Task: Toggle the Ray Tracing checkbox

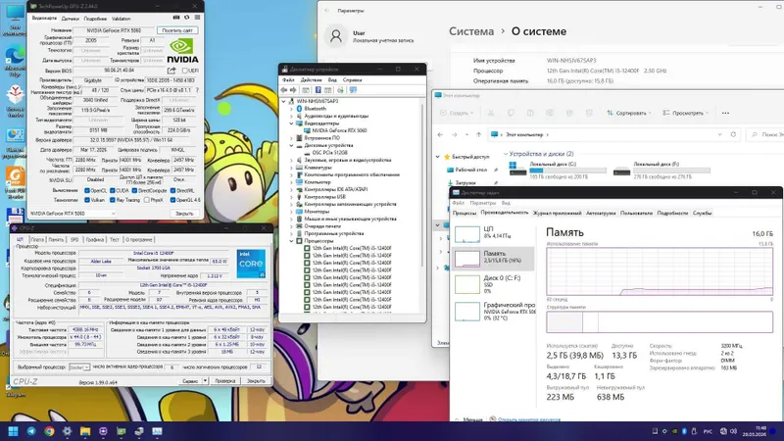Action: 113,200
